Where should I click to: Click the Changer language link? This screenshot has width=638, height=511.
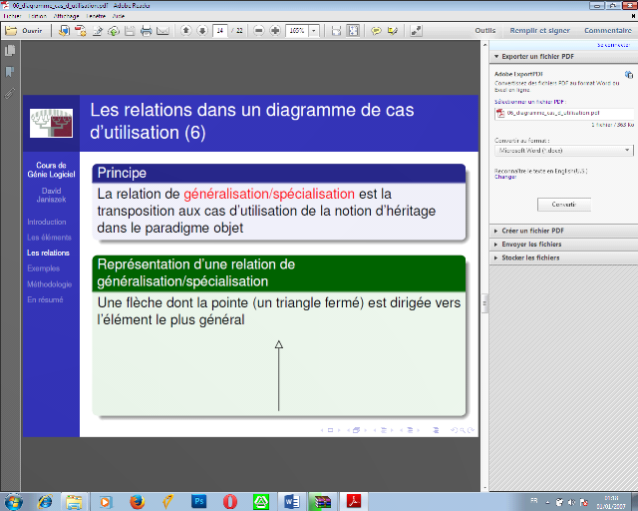(x=505, y=177)
